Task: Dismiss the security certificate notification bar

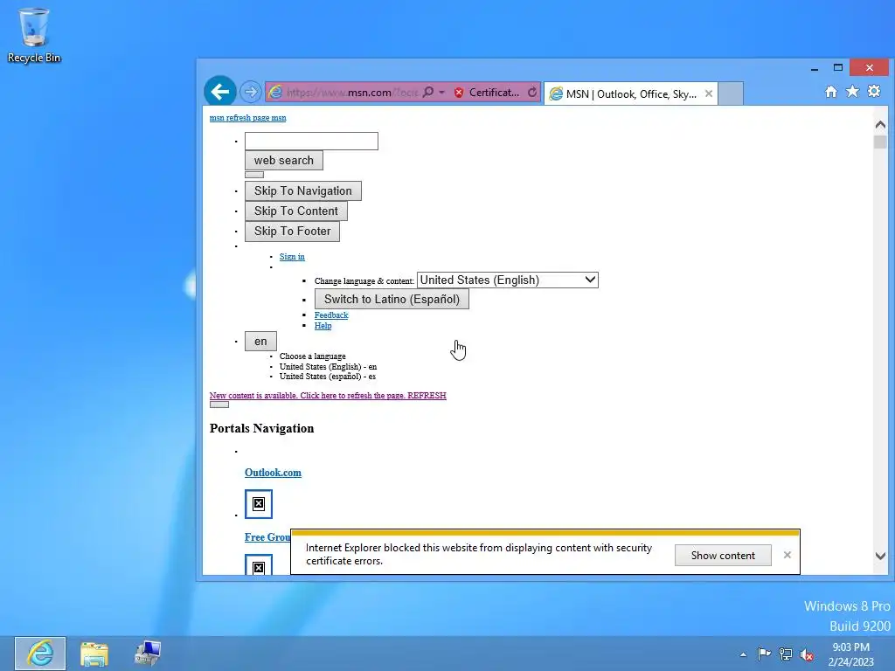Action: point(787,555)
